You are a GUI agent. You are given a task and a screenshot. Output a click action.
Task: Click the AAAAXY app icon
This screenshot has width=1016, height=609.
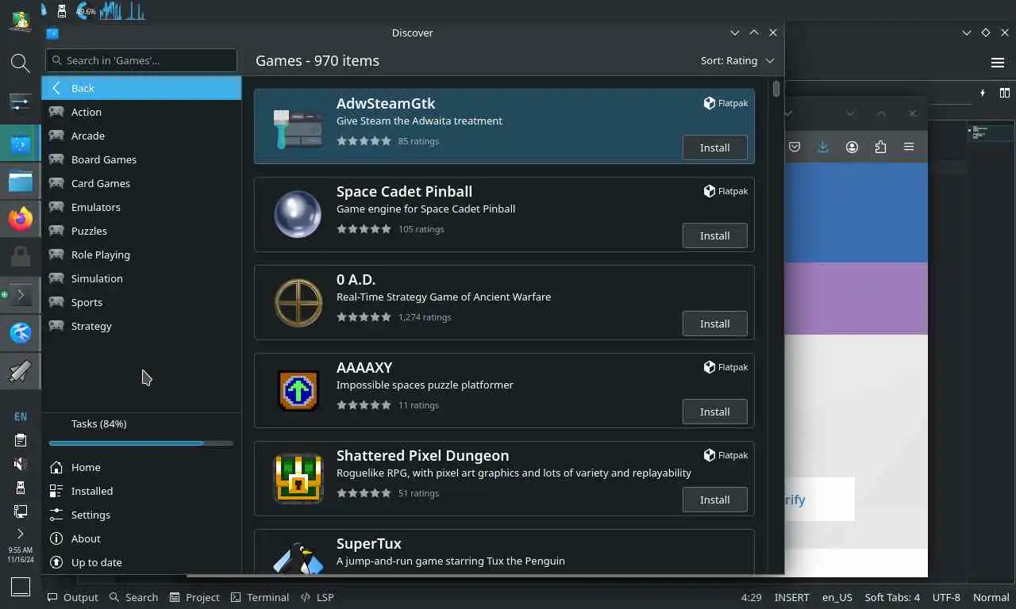[x=298, y=390]
